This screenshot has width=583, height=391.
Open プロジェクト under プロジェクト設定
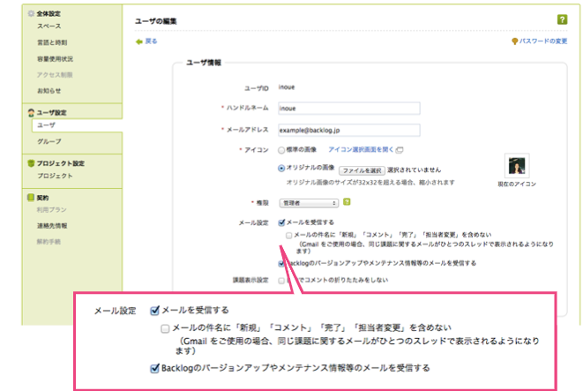55,176
